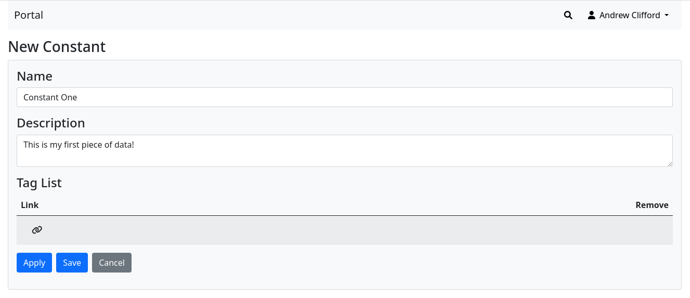Click the search magnifier icon
690x298 pixels.
tap(568, 16)
